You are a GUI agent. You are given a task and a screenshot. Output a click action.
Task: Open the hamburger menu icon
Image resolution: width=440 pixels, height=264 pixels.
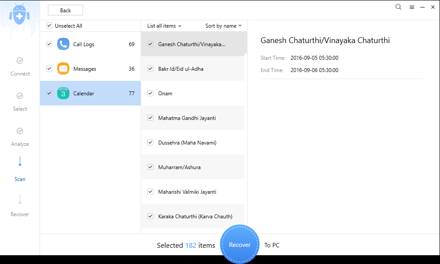(x=412, y=7)
